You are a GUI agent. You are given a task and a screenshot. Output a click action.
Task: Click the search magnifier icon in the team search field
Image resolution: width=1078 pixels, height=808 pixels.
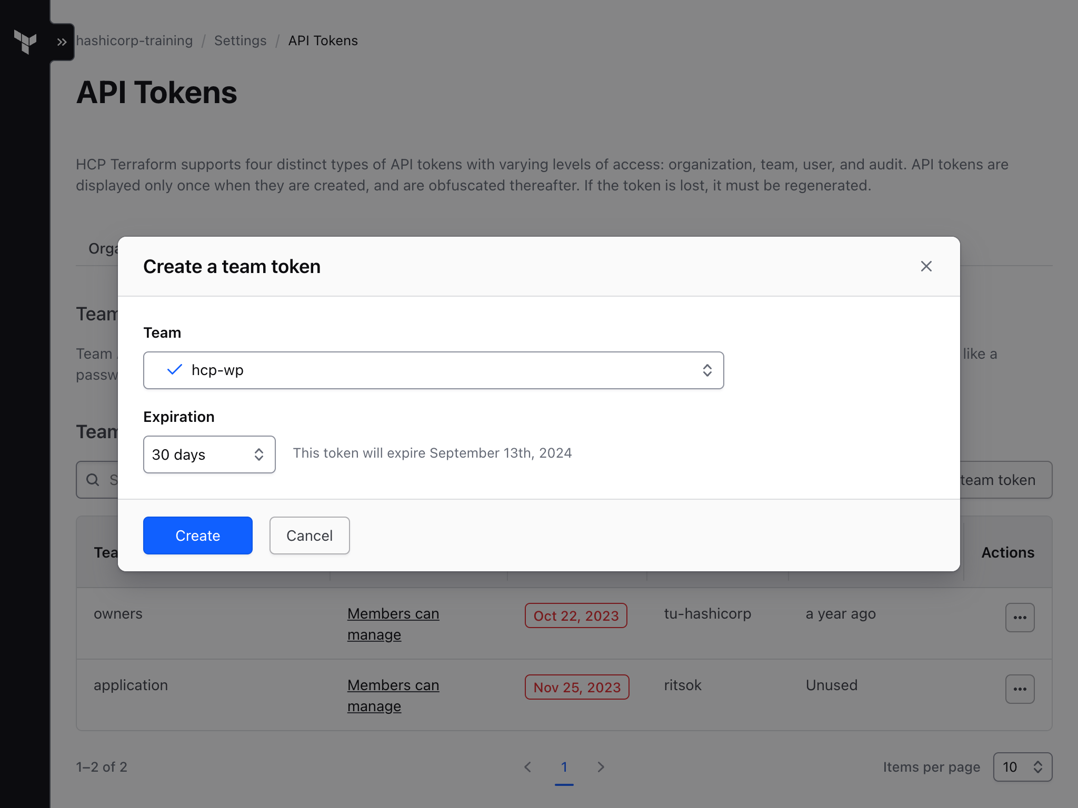tap(93, 480)
